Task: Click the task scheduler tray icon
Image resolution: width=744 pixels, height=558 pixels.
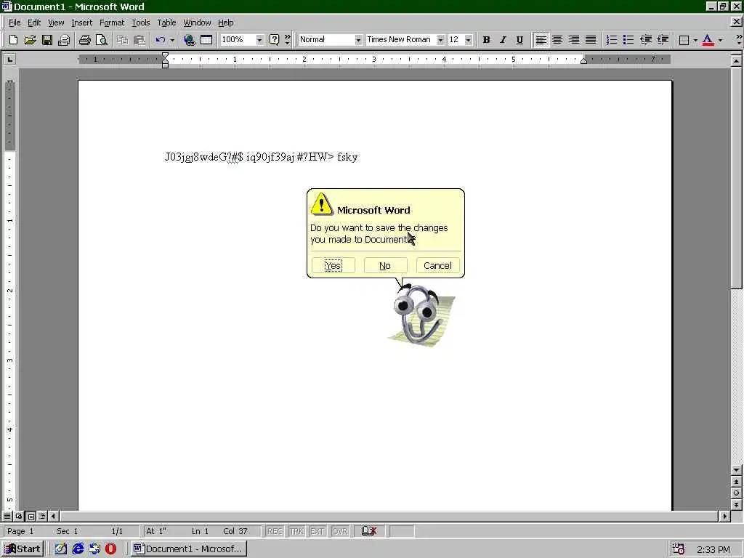Action: coord(679,549)
